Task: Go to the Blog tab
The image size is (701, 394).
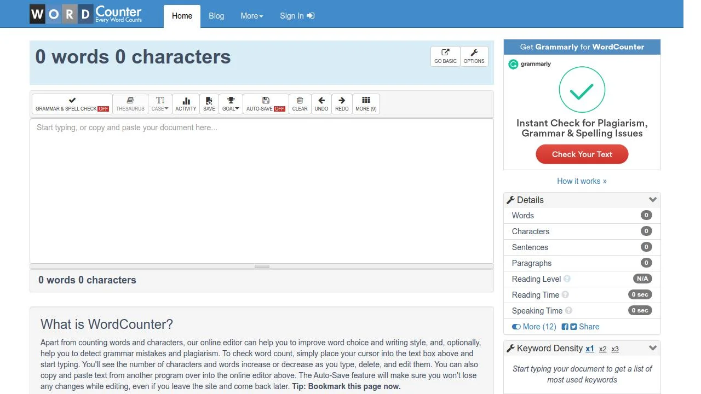Action: (x=216, y=16)
